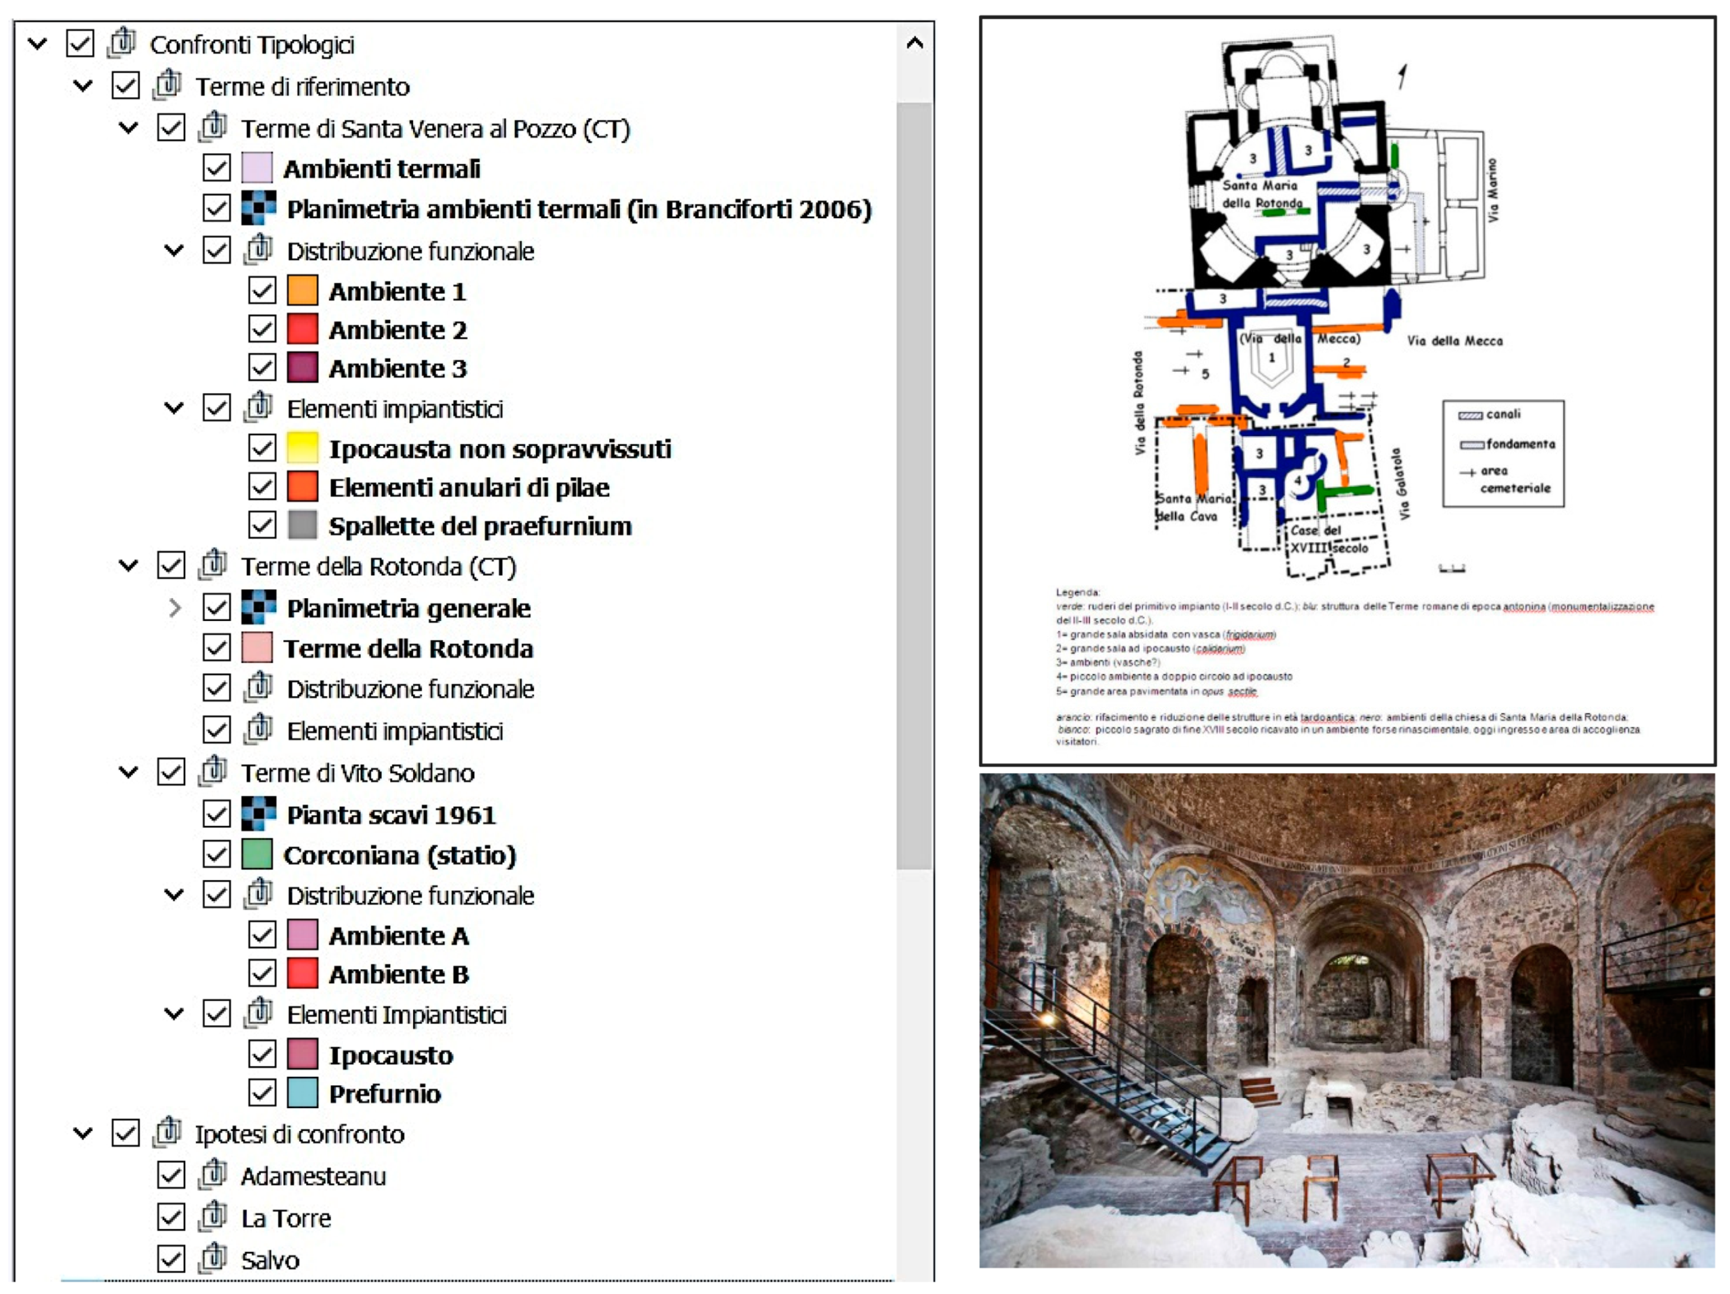
Task: Click the light blue Prefurnio swatch
Action: tap(303, 1093)
